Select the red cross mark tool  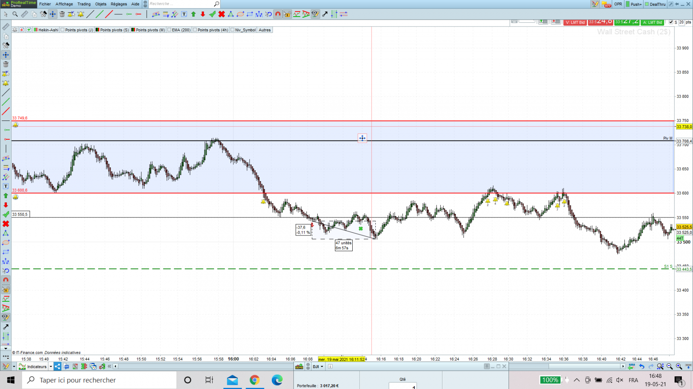point(221,14)
